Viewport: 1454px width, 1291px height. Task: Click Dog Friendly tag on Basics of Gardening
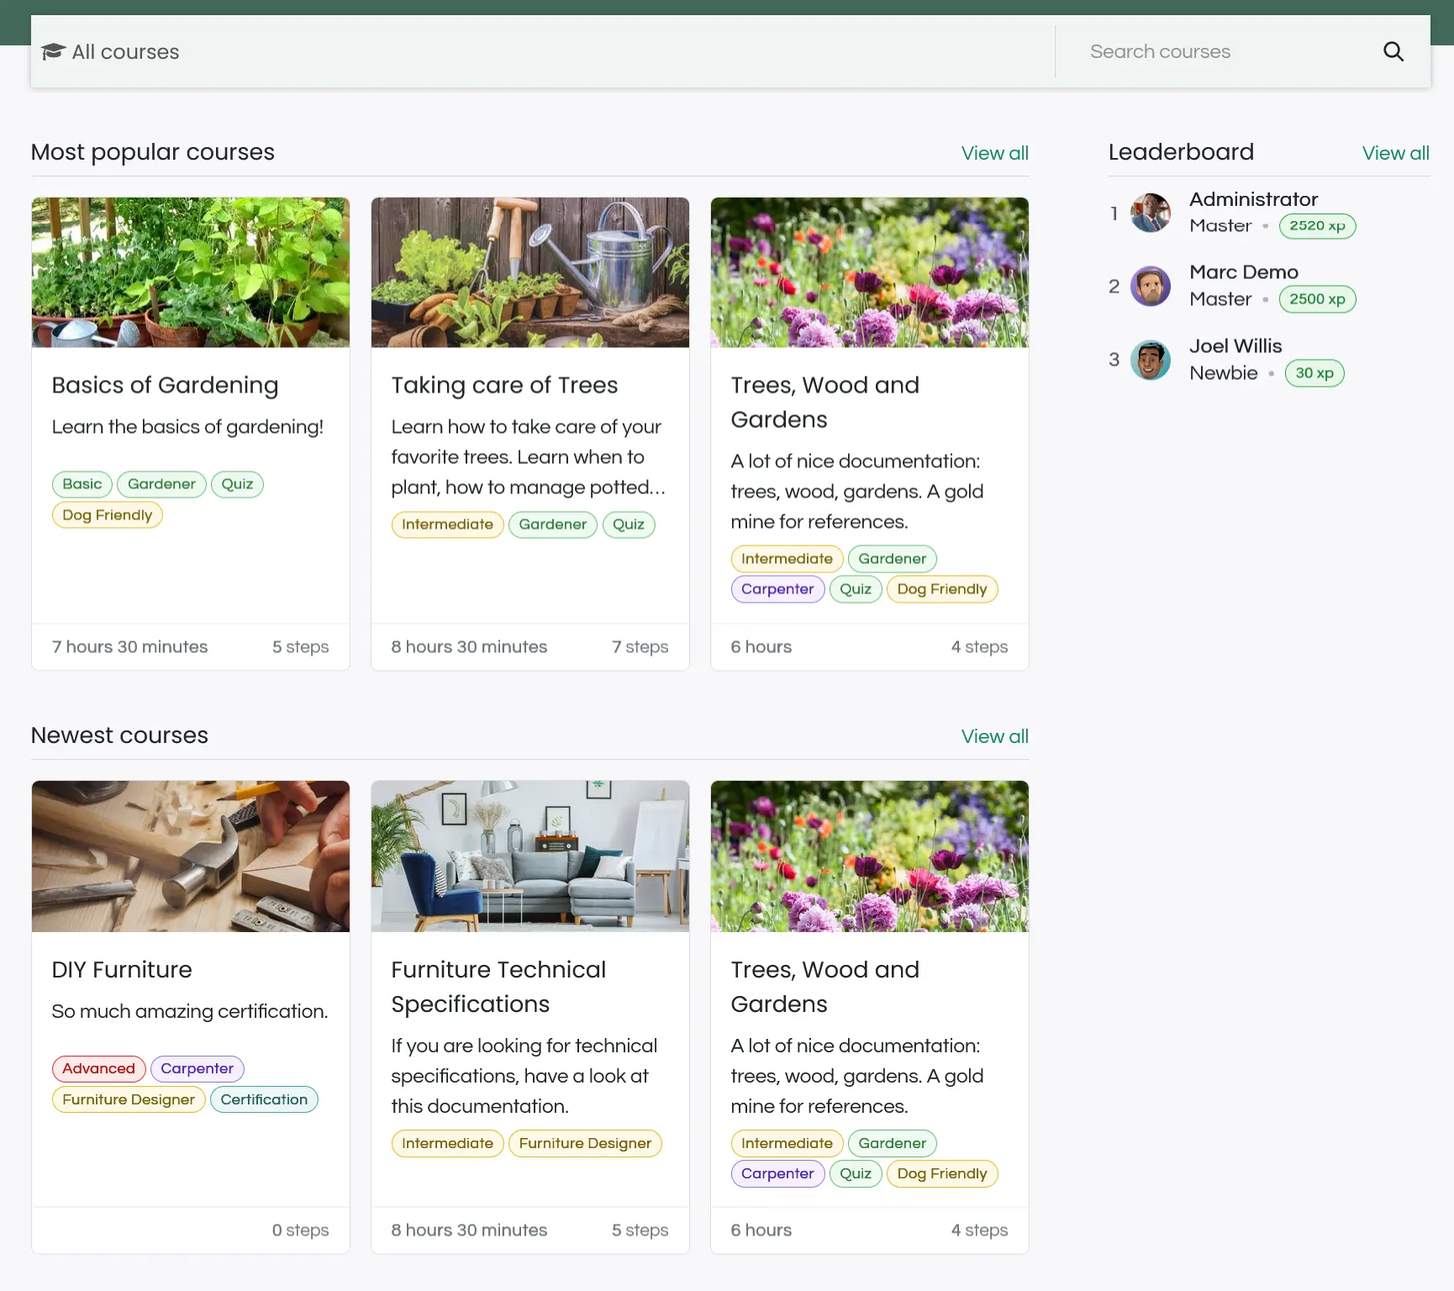coord(107,515)
